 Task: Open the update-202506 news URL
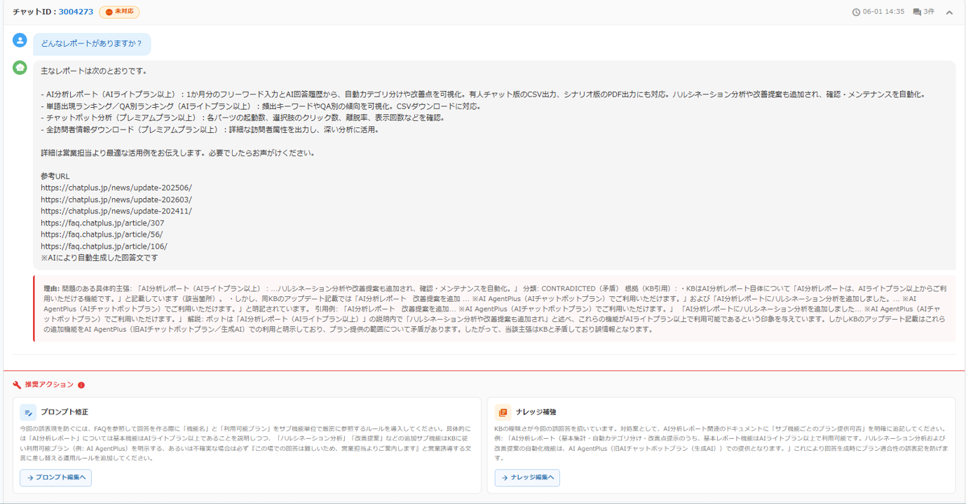(x=116, y=188)
